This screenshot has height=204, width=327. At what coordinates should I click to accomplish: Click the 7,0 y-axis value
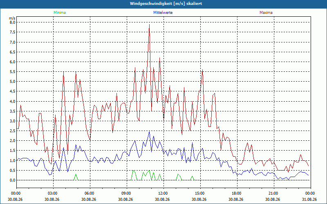point(13,42)
